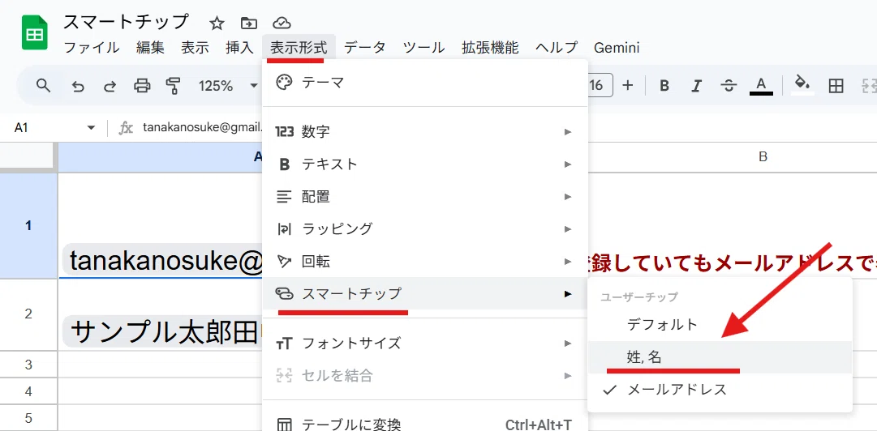Image resolution: width=877 pixels, height=431 pixels.
Task: Expand the 配置 submenu
Action: pos(425,197)
